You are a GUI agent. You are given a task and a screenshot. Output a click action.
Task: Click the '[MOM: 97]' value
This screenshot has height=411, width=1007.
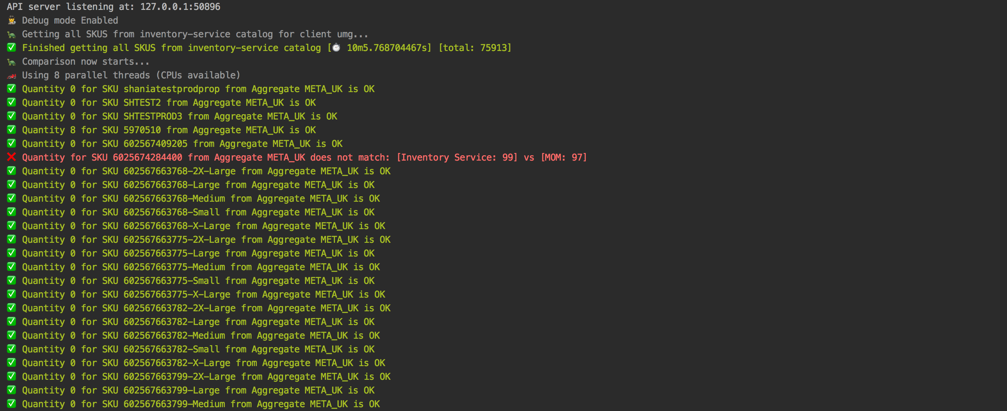(x=564, y=157)
